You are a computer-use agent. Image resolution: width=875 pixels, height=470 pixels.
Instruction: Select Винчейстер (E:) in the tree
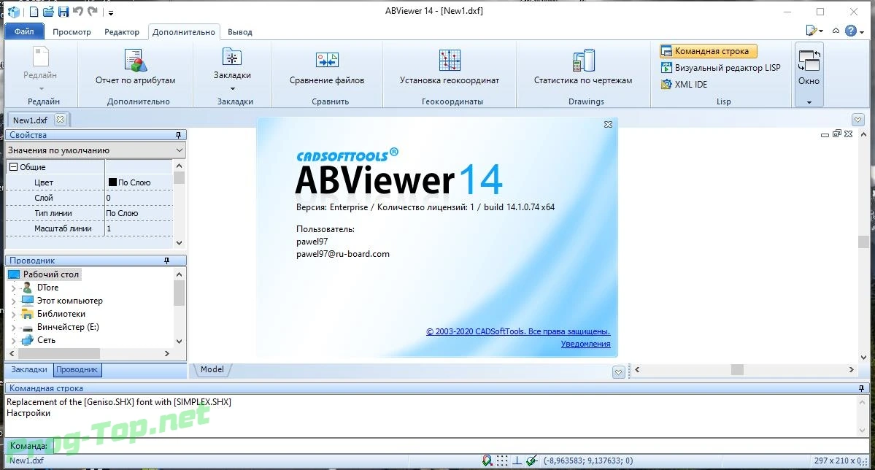click(68, 327)
